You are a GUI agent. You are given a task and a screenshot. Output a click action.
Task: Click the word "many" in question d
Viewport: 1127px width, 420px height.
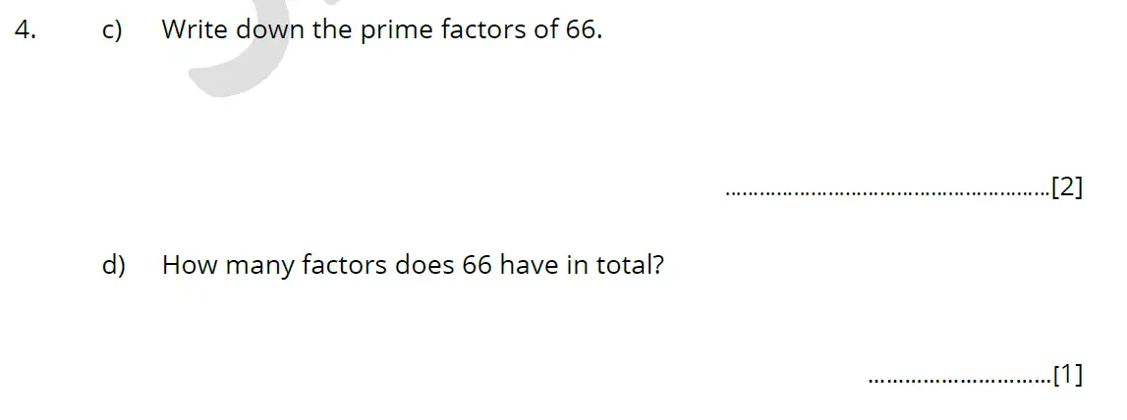pyautogui.click(x=259, y=266)
